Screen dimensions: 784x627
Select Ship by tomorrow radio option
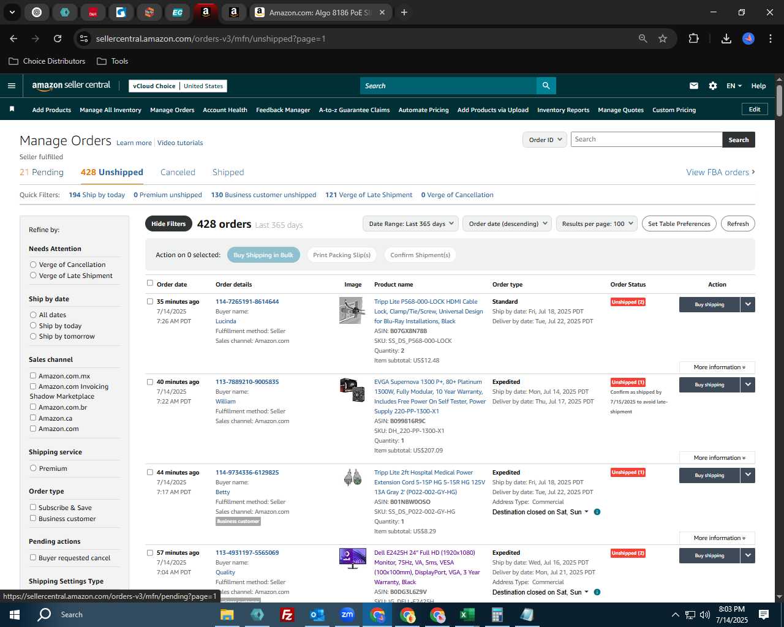pos(33,336)
